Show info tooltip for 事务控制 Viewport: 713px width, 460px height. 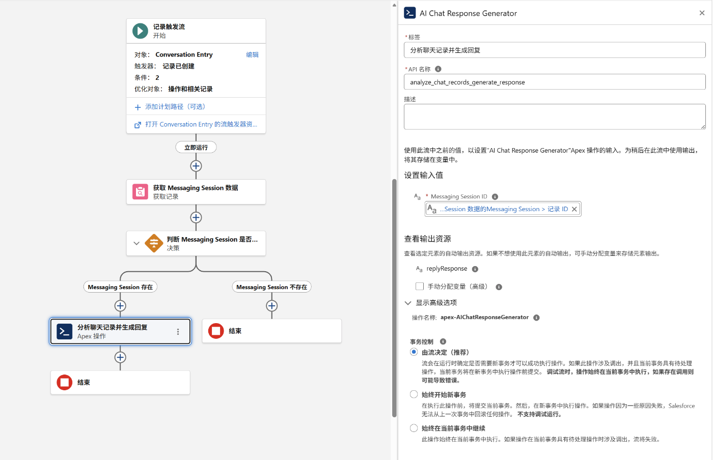(x=443, y=341)
